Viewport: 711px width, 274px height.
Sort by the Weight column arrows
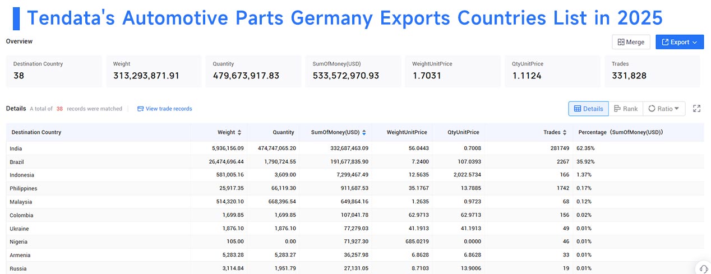240,132
